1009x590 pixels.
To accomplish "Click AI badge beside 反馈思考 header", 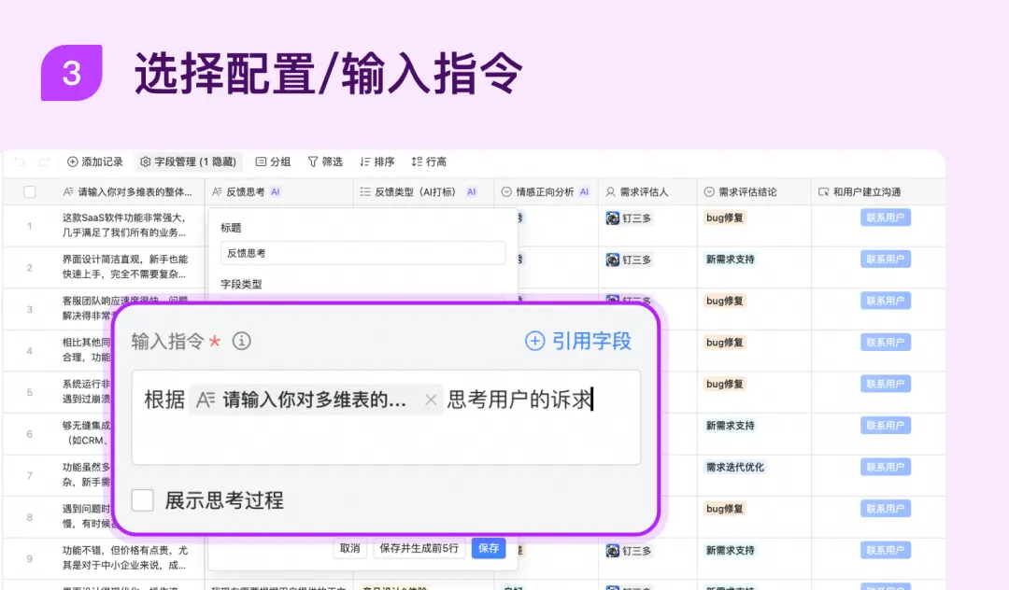I will [276, 192].
